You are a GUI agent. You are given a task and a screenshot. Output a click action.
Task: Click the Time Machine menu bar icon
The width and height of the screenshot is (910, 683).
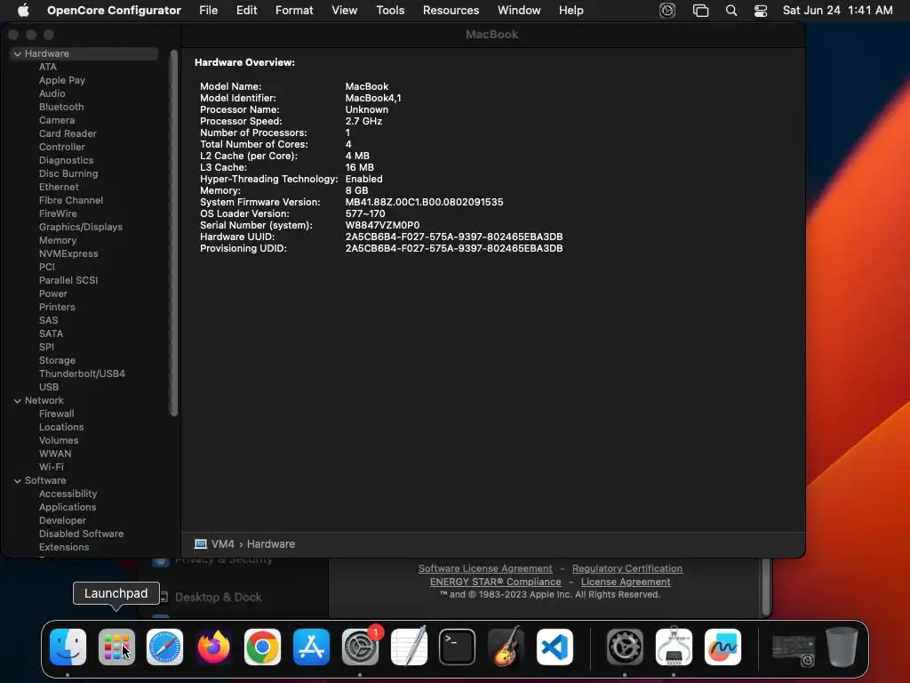click(667, 10)
